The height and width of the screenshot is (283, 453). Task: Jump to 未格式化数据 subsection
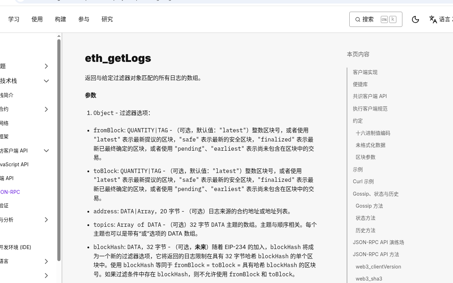pos(371,145)
